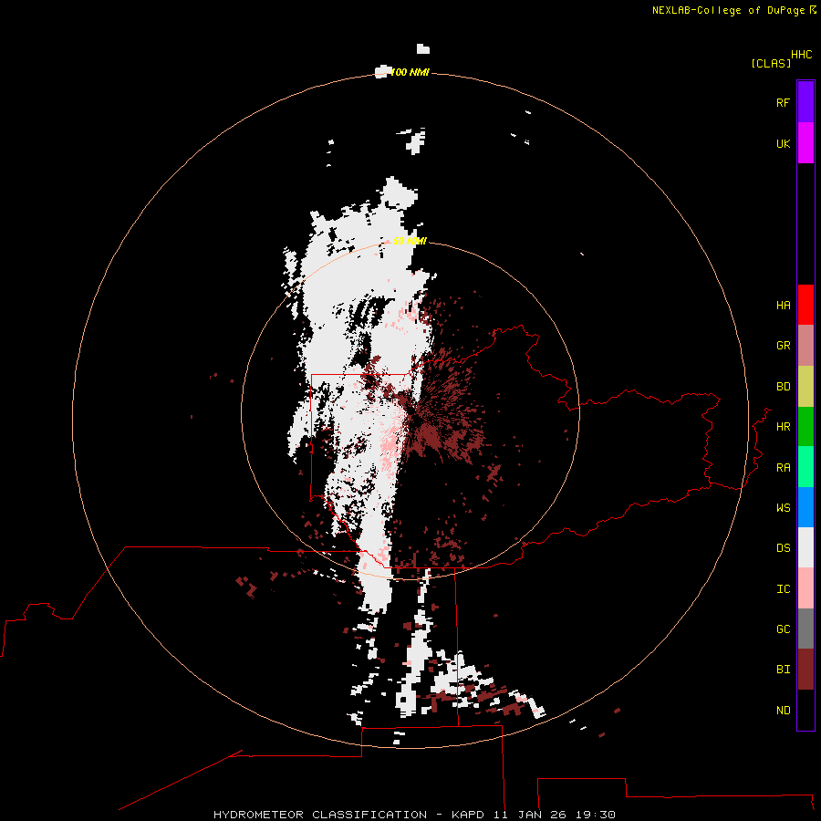Select the BD yellow legend swatch
Screen dimensions: 821x821
click(x=805, y=387)
